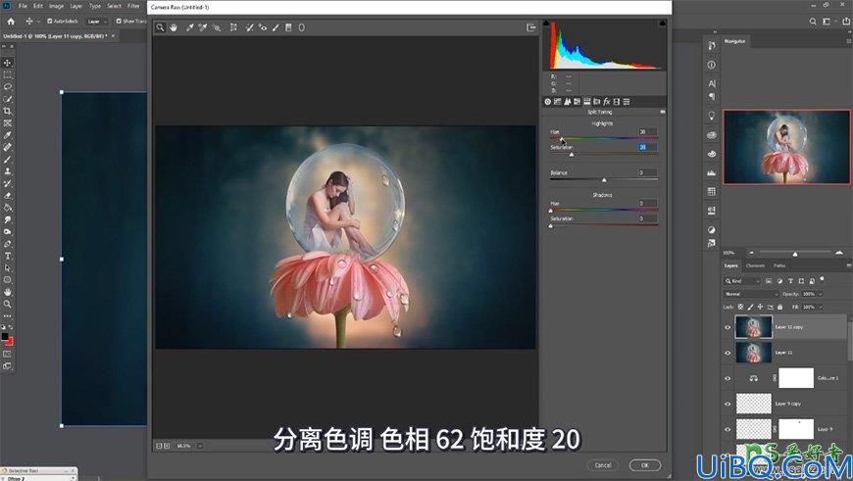The image size is (853, 481).
Task: Open the Filter menu
Action: point(133,6)
